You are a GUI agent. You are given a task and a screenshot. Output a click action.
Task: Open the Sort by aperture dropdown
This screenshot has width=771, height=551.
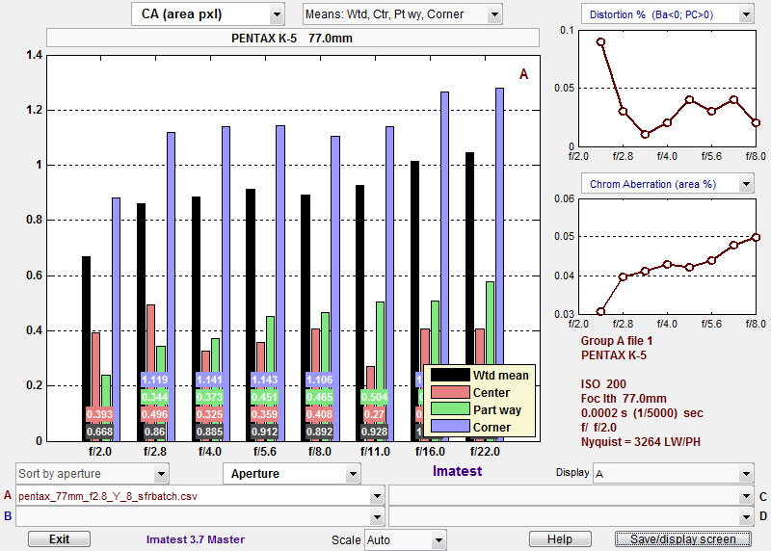(x=92, y=474)
